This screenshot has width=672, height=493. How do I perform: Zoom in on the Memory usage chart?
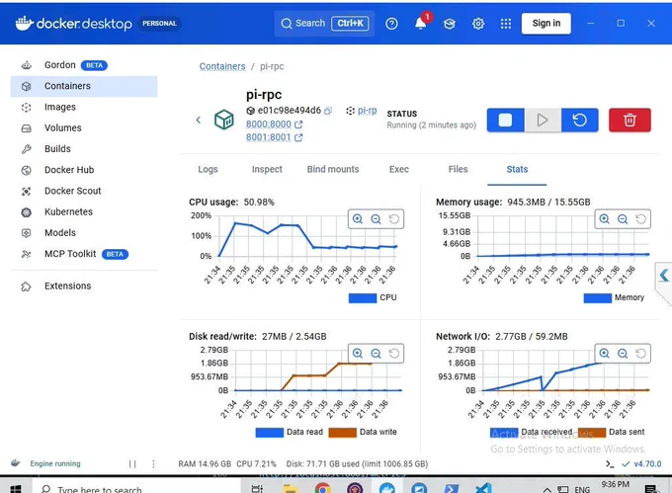604,219
